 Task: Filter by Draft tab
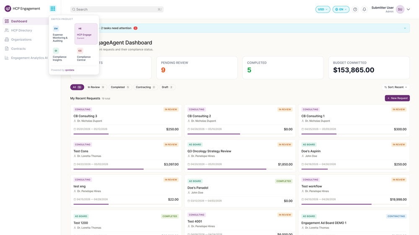(167, 87)
